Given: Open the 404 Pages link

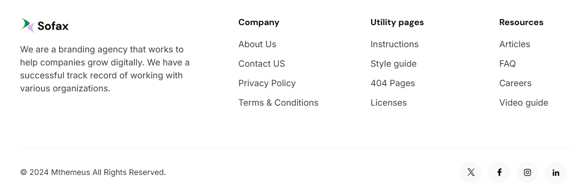Looking at the screenshot, I should 392,83.
